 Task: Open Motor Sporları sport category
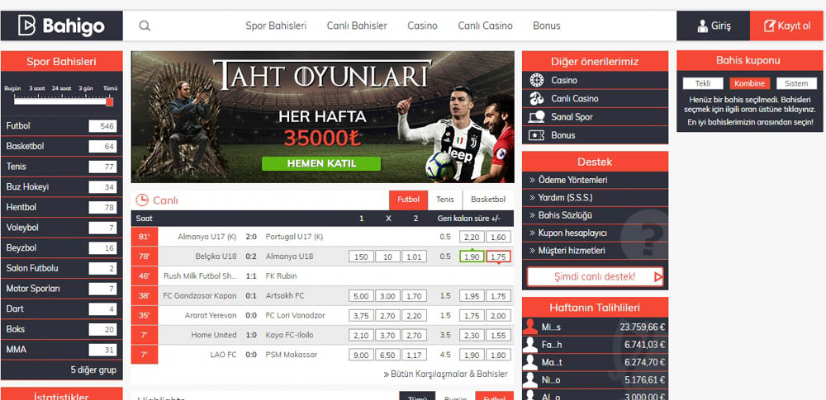coord(62,289)
